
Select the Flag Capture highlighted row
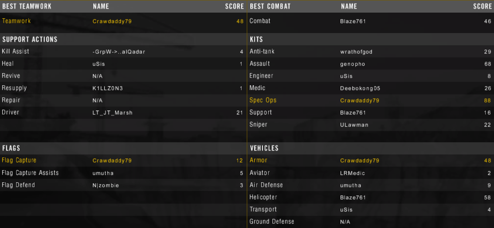[x=123, y=161]
